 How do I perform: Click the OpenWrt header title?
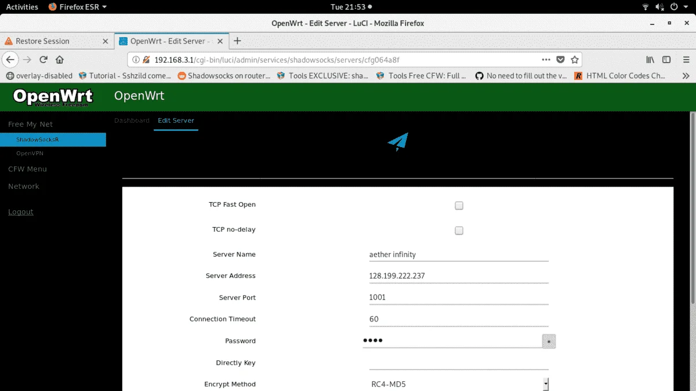[x=139, y=96]
